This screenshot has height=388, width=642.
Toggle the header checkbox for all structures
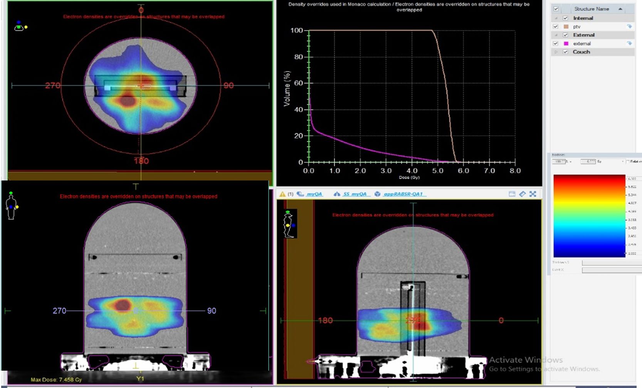coord(556,9)
